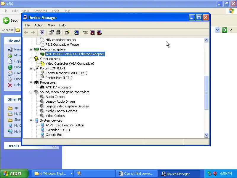Screen dimensions: 237x178
Task: Click the Details panel header in Explorer
Action: coord(31,146)
